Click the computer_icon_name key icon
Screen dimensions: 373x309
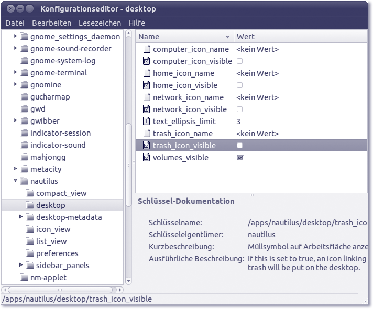coord(147,49)
